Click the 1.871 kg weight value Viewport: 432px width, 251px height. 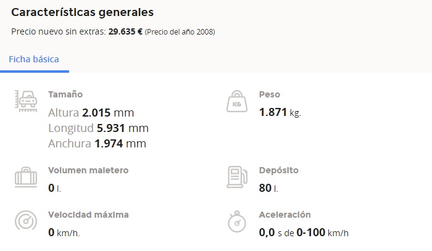(x=280, y=112)
